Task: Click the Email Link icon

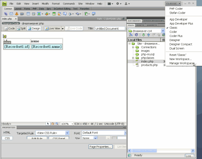Action: [x=11, y=14]
